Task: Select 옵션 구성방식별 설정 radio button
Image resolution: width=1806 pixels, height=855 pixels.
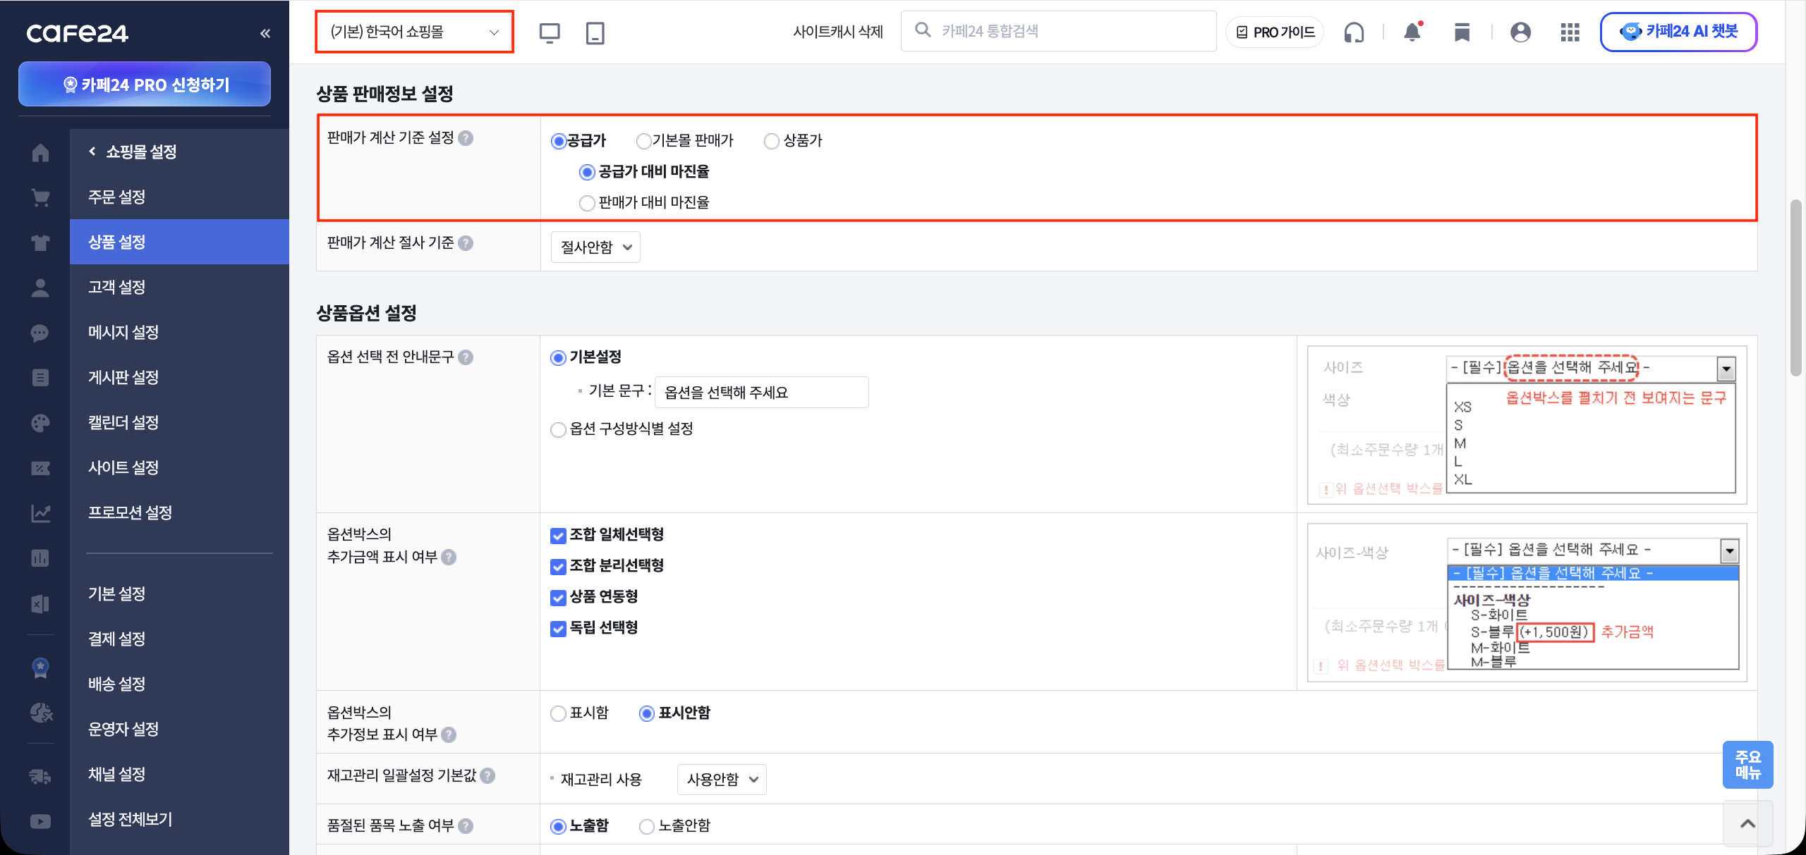Action: [x=558, y=429]
